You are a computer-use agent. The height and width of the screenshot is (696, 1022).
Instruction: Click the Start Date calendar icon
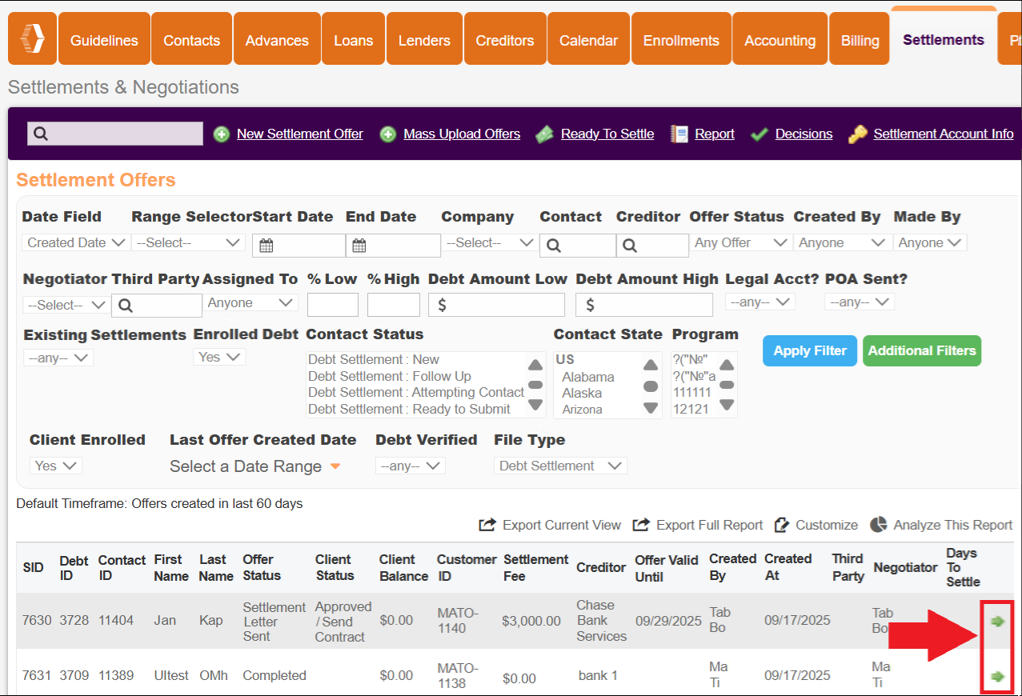tap(267, 246)
